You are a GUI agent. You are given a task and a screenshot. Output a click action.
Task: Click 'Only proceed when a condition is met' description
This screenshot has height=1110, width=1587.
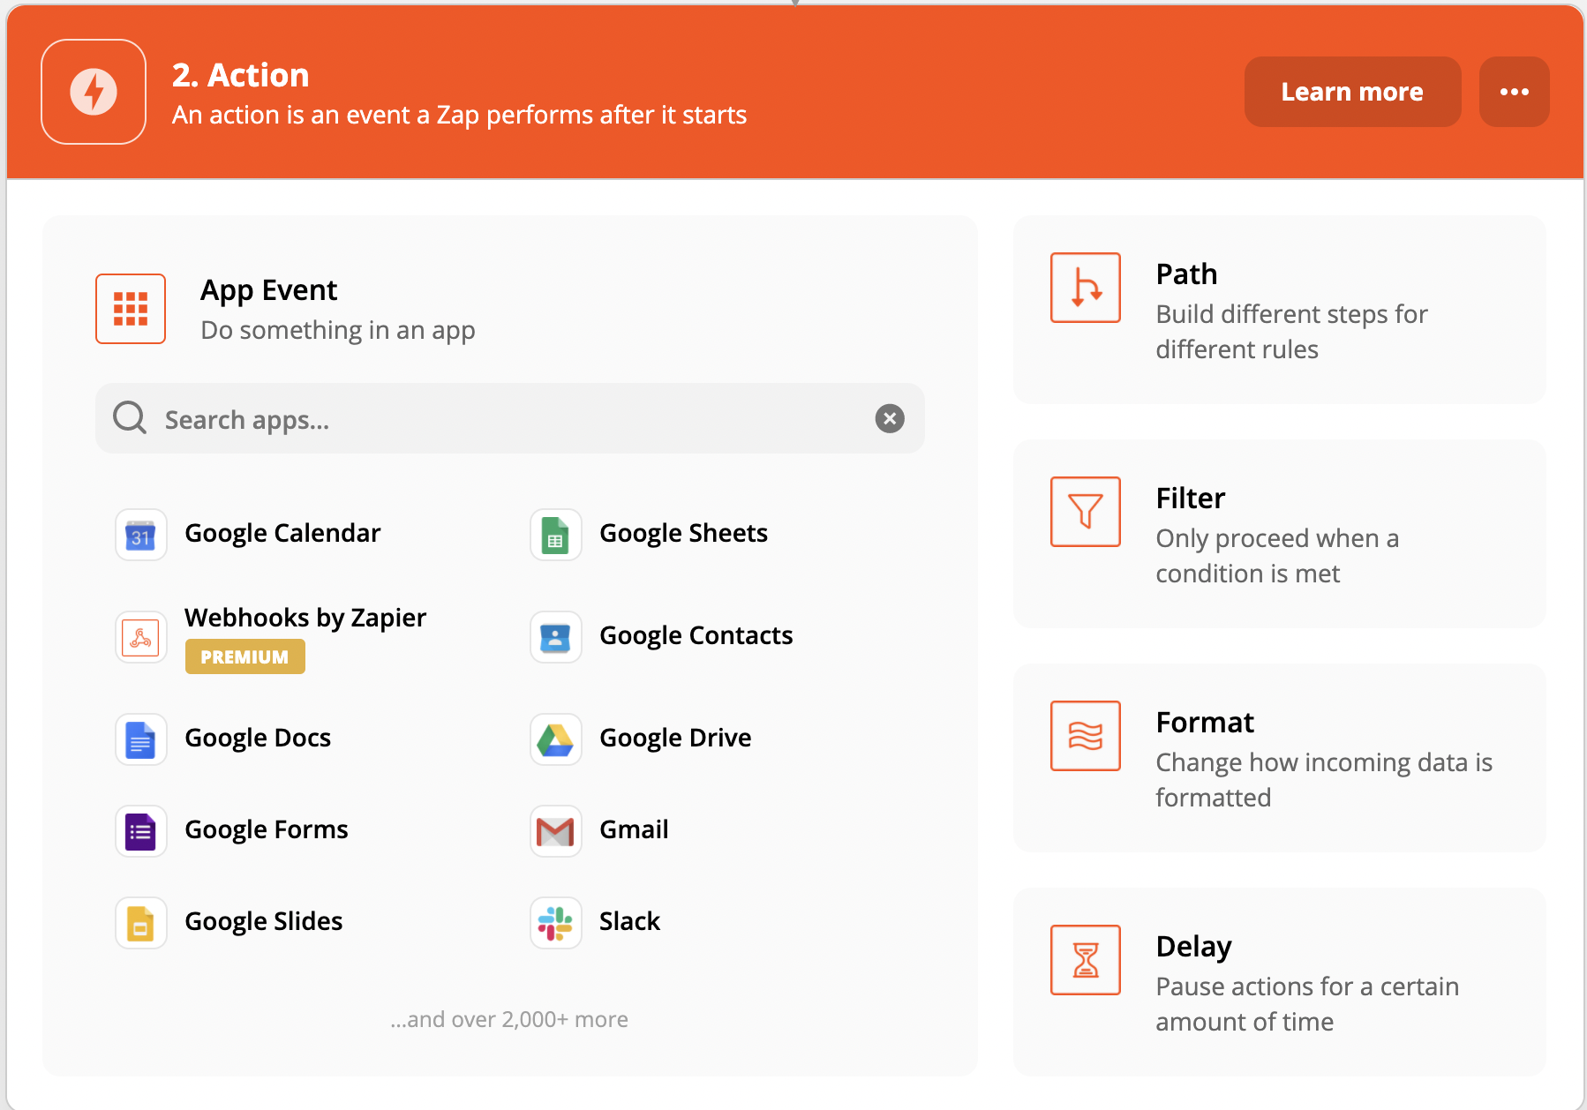pos(1278,556)
